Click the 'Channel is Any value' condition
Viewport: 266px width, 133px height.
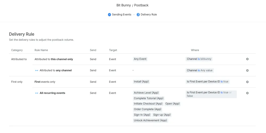200,70
